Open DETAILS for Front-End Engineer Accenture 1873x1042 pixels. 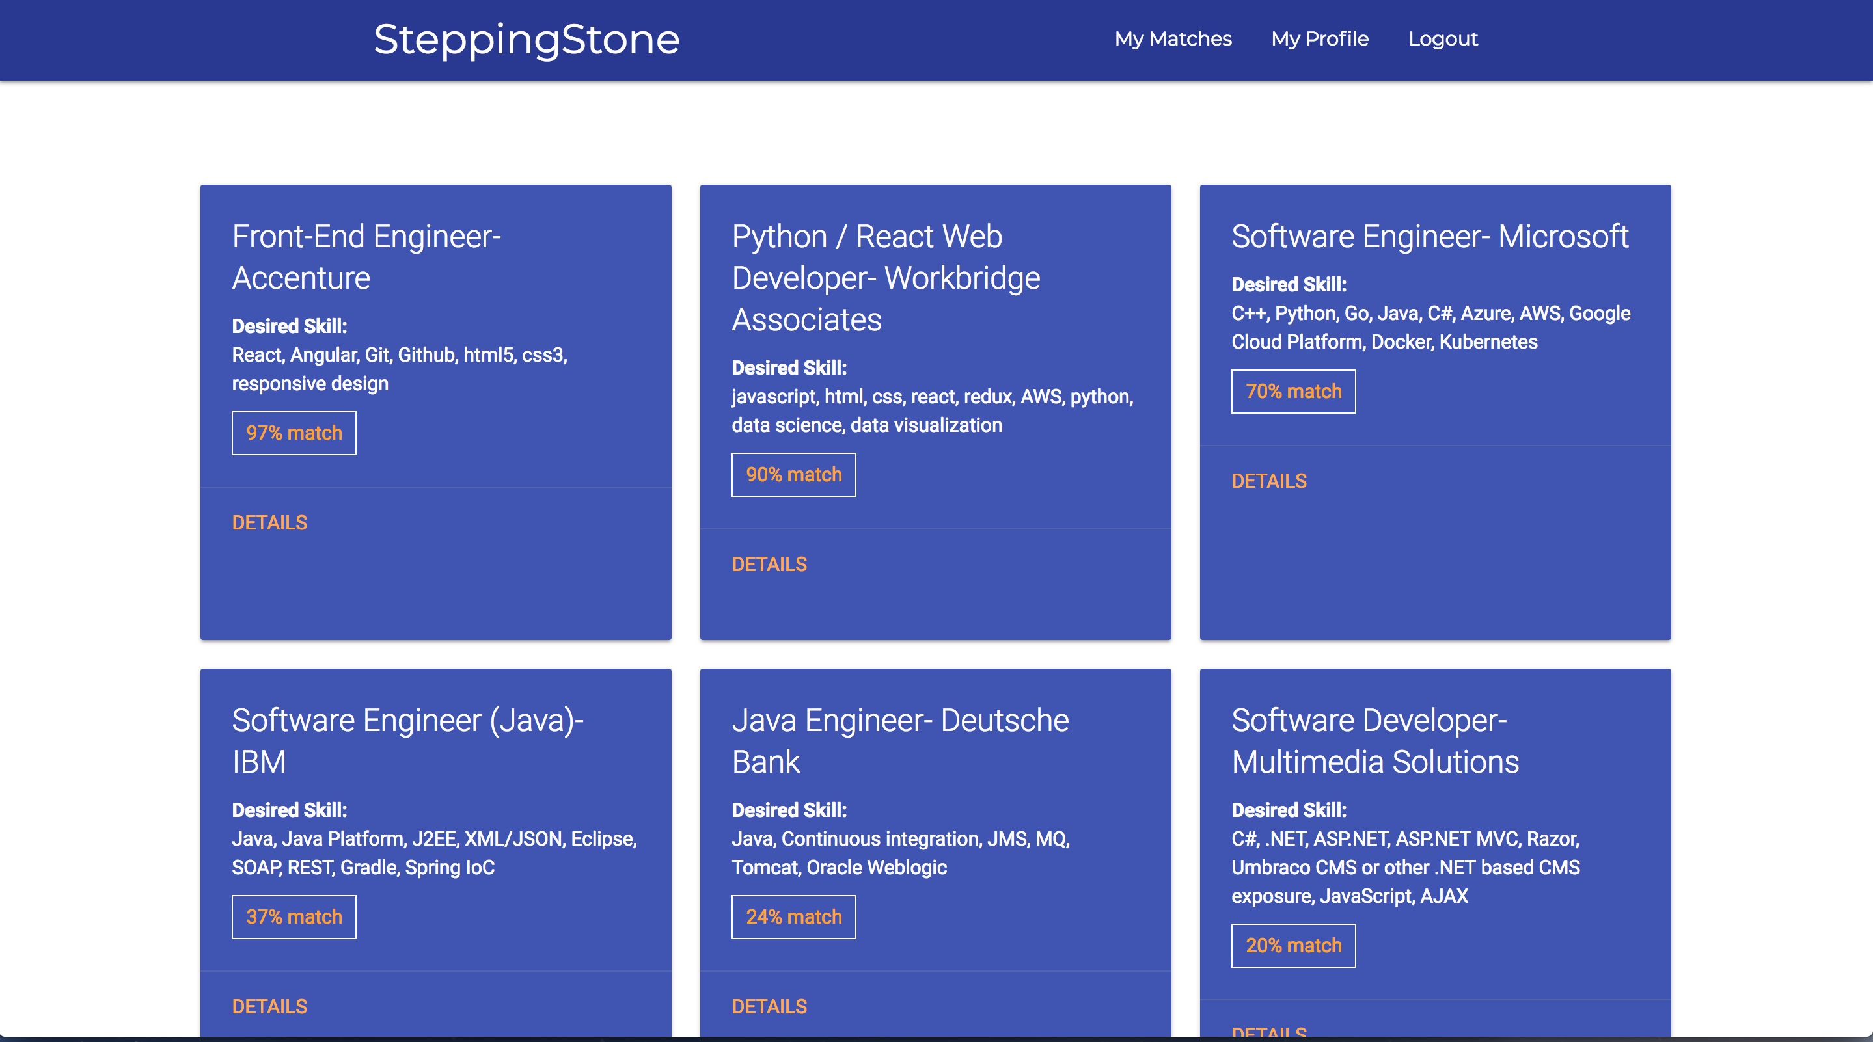(x=269, y=522)
